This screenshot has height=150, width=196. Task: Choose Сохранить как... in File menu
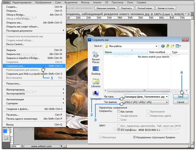coord(34,66)
